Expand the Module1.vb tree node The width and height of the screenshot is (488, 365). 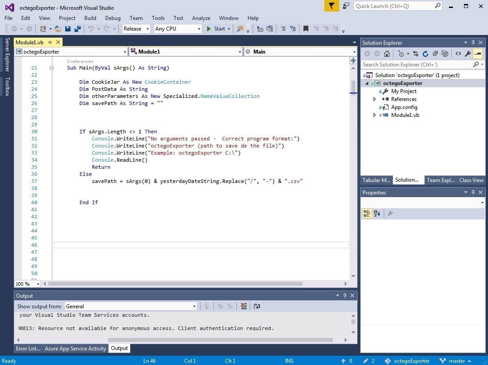point(374,115)
